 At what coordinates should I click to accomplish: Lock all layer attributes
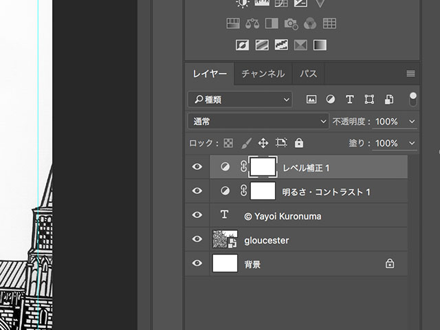(299, 143)
